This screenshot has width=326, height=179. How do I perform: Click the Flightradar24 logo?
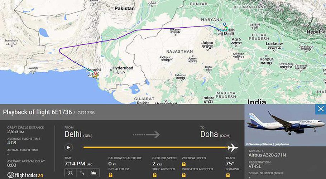pos(25,175)
